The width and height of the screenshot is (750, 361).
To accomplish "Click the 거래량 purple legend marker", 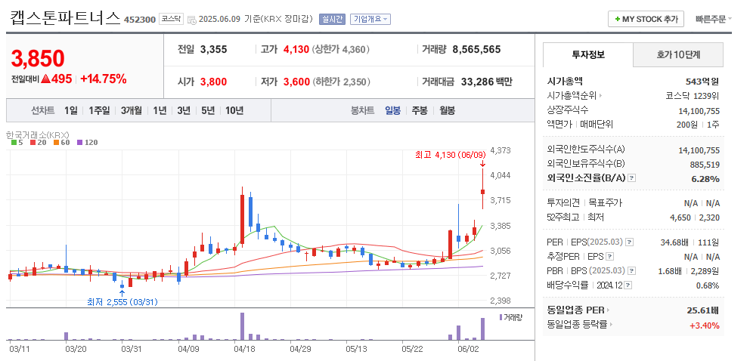I will click(x=501, y=317).
